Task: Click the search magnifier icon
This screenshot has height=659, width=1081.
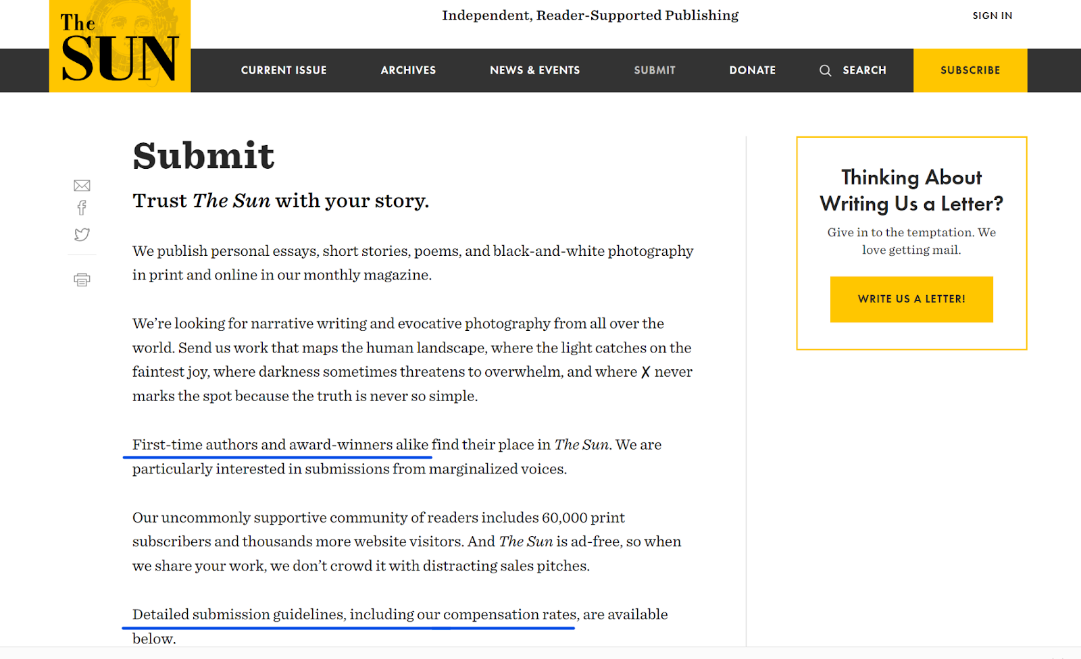Action: click(x=825, y=70)
